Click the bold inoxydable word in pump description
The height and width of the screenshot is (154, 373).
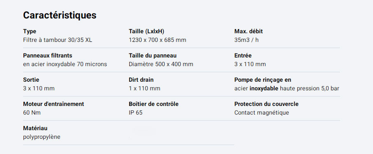(x=264, y=89)
